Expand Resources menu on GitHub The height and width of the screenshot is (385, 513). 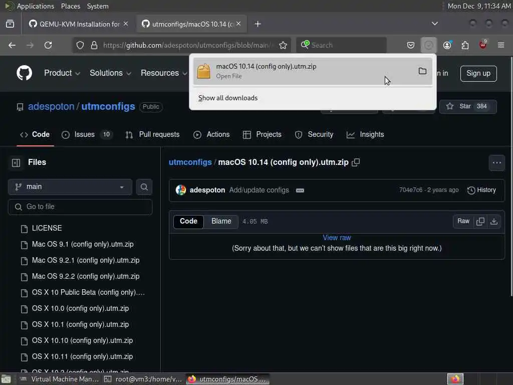(x=164, y=73)
